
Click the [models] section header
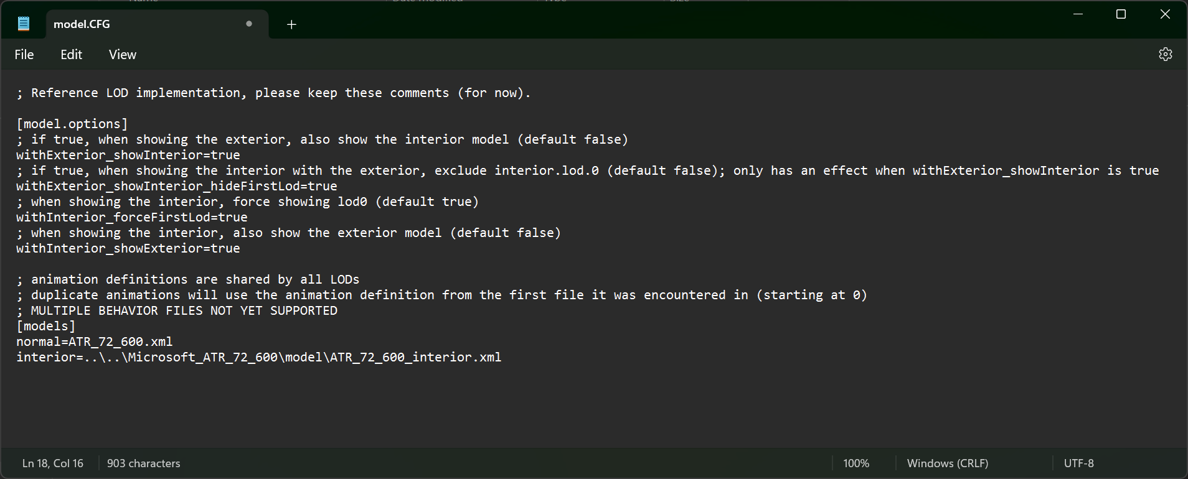(46, 325)
